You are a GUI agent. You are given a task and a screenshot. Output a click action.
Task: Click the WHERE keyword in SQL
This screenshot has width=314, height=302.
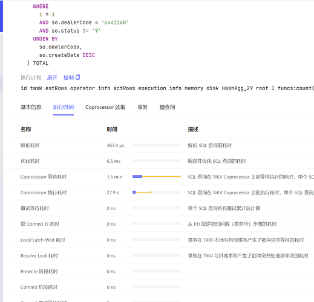(41, 7)
